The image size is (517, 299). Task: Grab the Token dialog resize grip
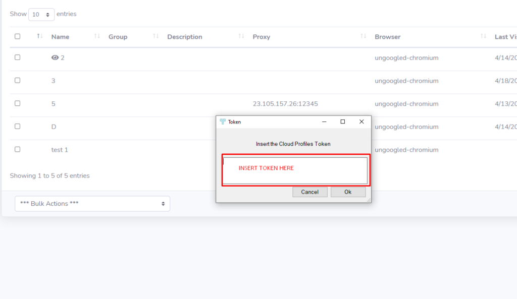click(x=369, y=200)
